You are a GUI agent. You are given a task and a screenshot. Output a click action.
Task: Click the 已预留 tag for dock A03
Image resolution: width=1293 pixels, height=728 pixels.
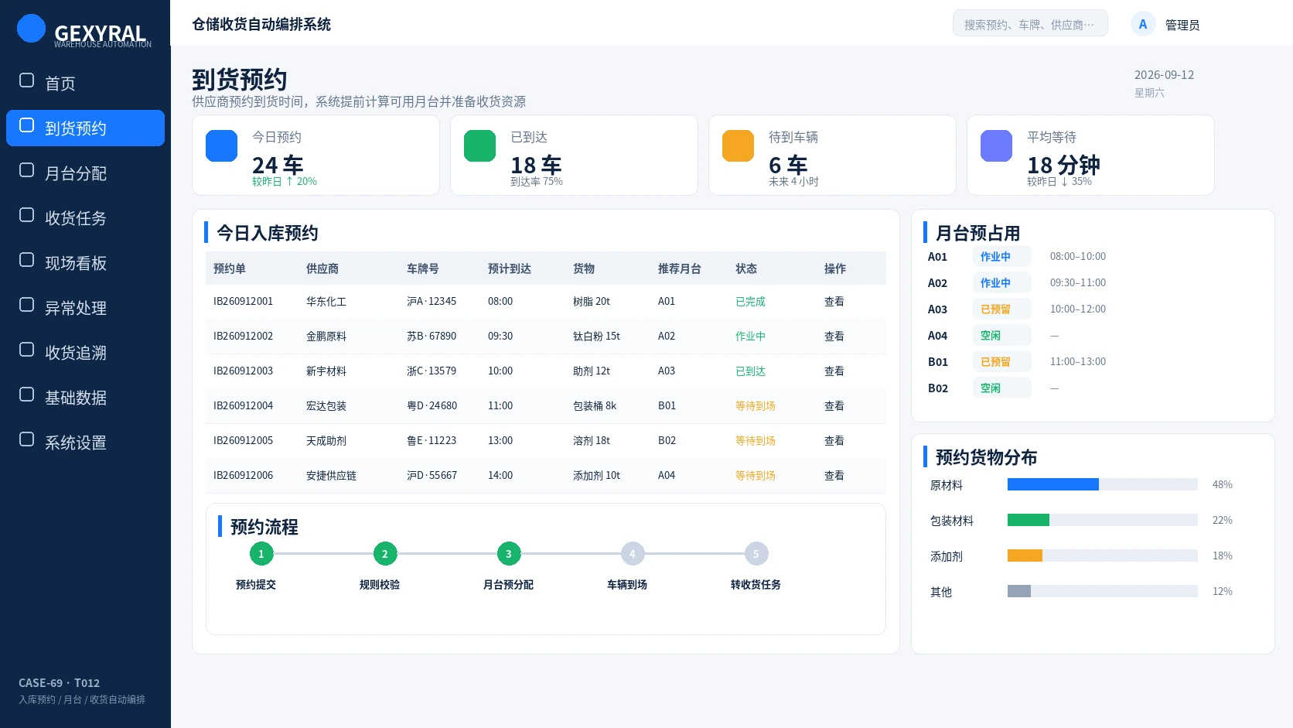(x=1002, y=309)
